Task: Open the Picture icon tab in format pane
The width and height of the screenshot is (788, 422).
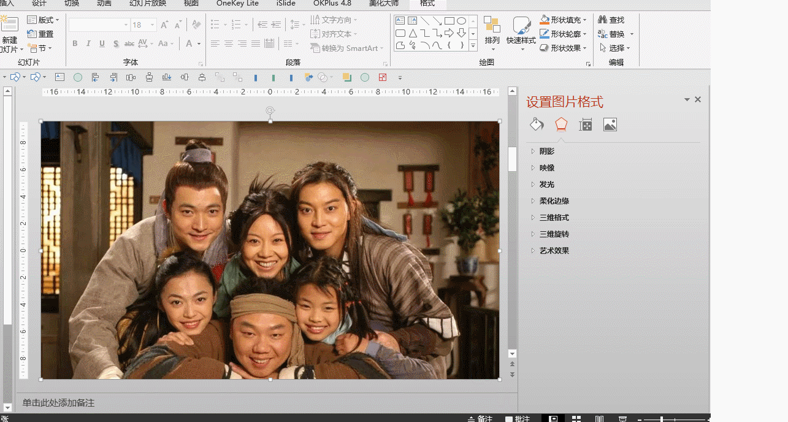Action: (610, 125)
